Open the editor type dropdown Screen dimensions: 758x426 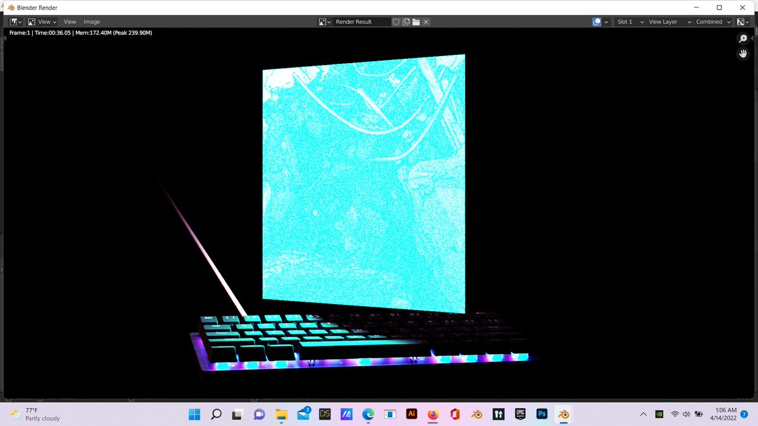pyautogui.click(x=16, y=21)
